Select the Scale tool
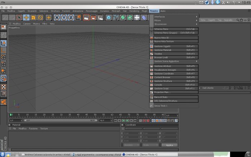This screenshot has height=157, width=251. 33,18
